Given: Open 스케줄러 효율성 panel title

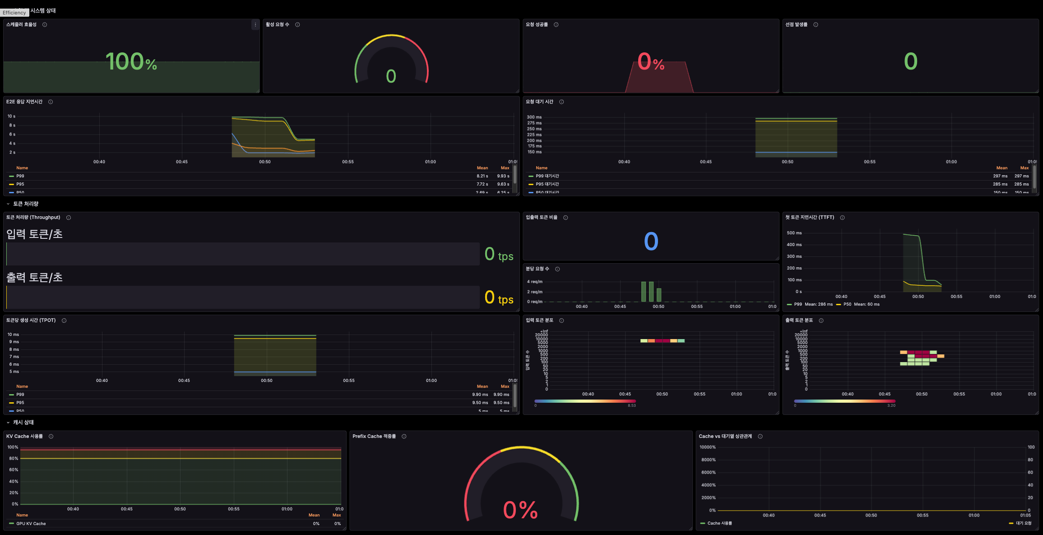Looking at the screenshot, I should pos(21,25).
